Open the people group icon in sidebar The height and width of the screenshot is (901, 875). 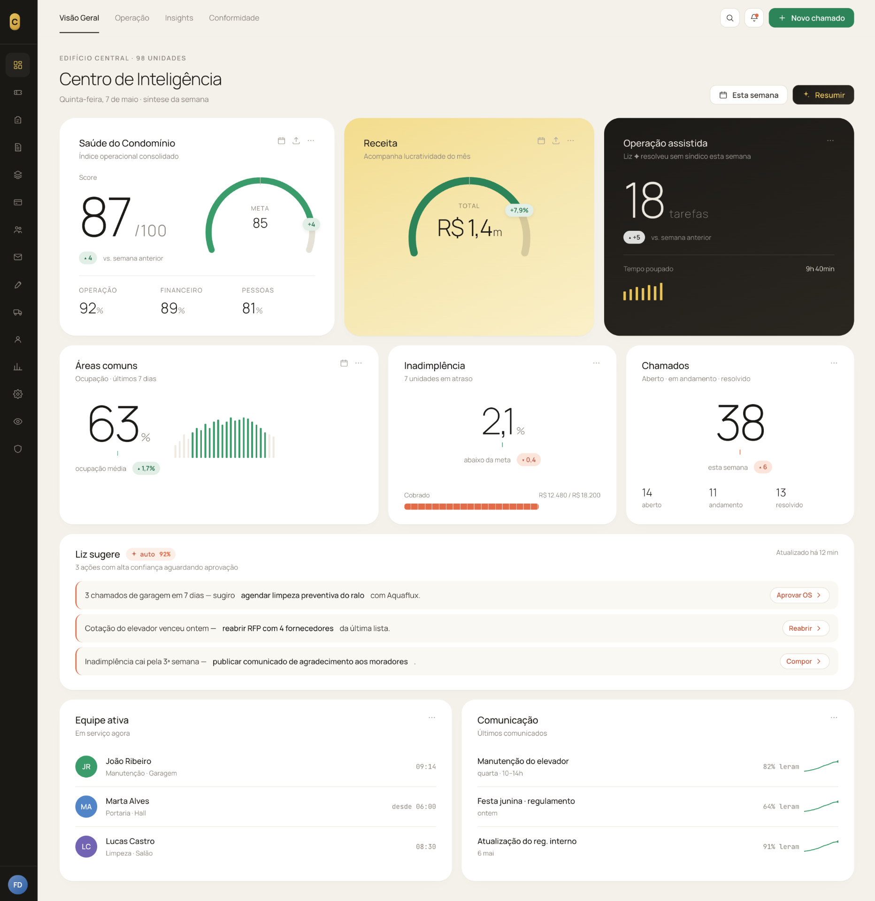18,229
